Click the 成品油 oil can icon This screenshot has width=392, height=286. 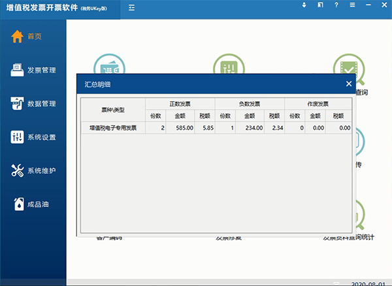18,204
